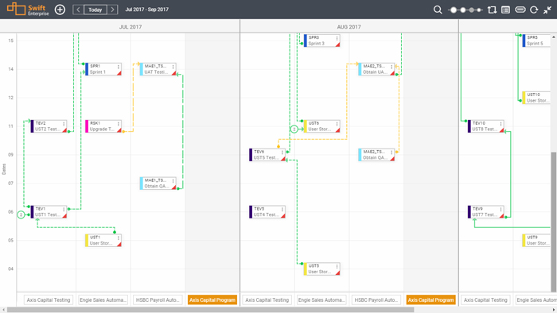Open the MAE1_TS UAT Testing card menu dots
Image resolution: width=557 pixels, height=313 pixels.
coord(173,67)
